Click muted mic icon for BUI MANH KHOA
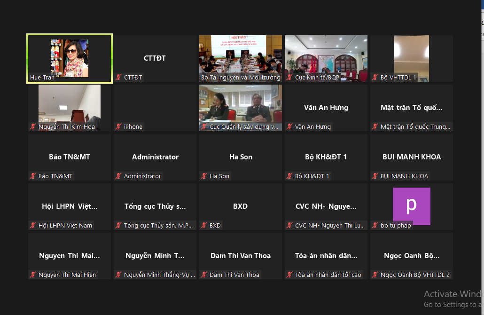 [x=375, y=176]
